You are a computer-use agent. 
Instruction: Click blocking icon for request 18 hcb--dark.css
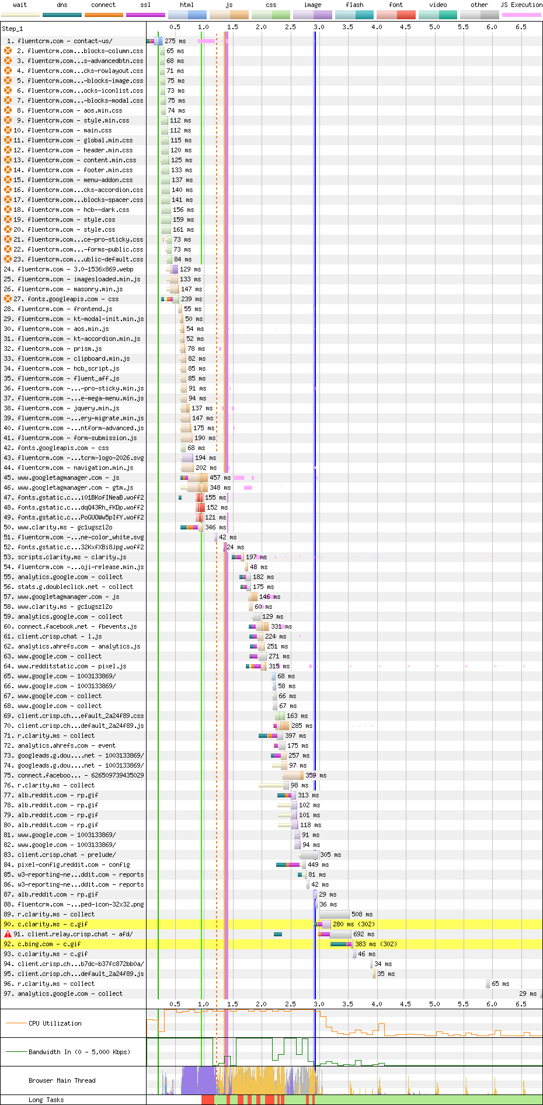8,210
